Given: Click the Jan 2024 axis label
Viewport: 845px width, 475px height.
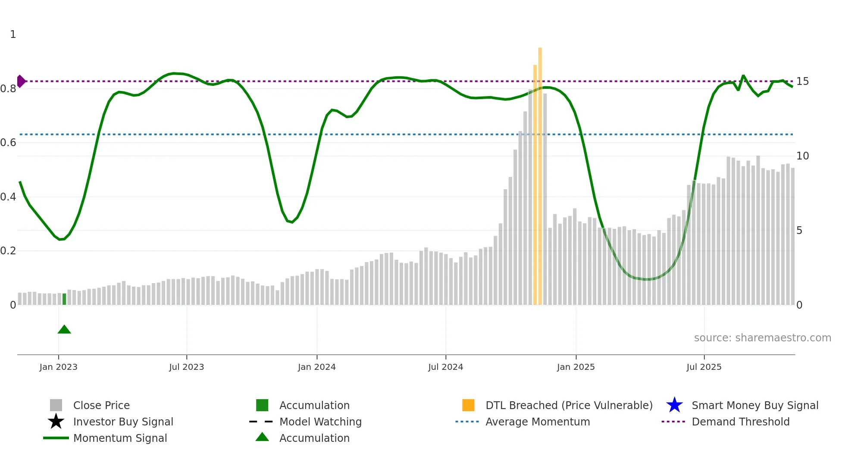Looking at the screenshot, I should (316, 367).
